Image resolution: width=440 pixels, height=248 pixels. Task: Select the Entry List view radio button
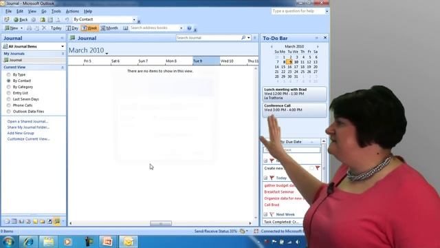click(9, 93)
